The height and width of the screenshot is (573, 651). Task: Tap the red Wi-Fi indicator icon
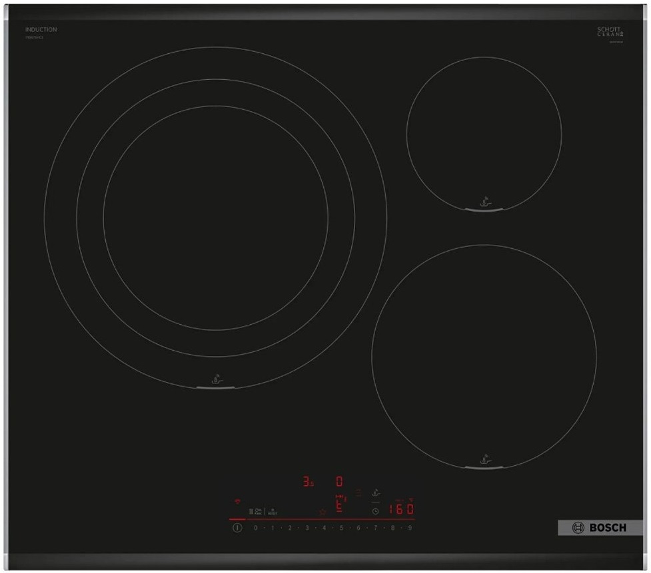(237, 500)
